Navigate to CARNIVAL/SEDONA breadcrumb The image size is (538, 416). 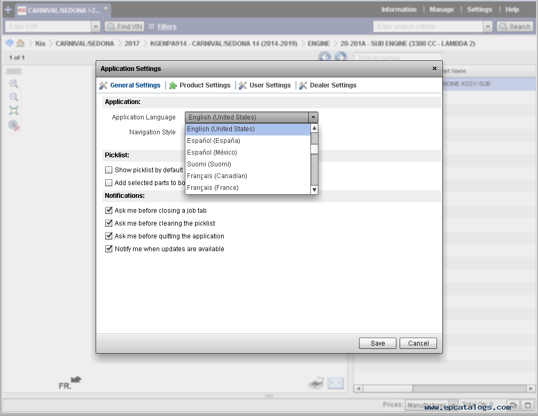[x=85, y=44]
